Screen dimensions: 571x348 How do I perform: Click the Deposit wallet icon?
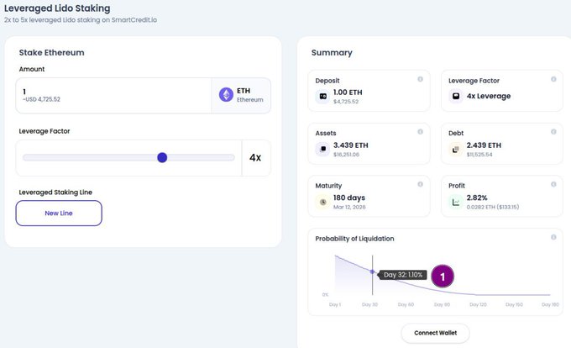tap(322, 96)
